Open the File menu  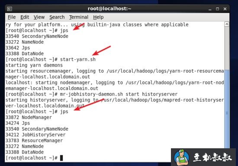tap(12, 17)
